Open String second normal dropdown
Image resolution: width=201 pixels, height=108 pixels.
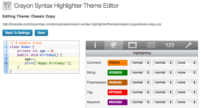pos(163,73)
